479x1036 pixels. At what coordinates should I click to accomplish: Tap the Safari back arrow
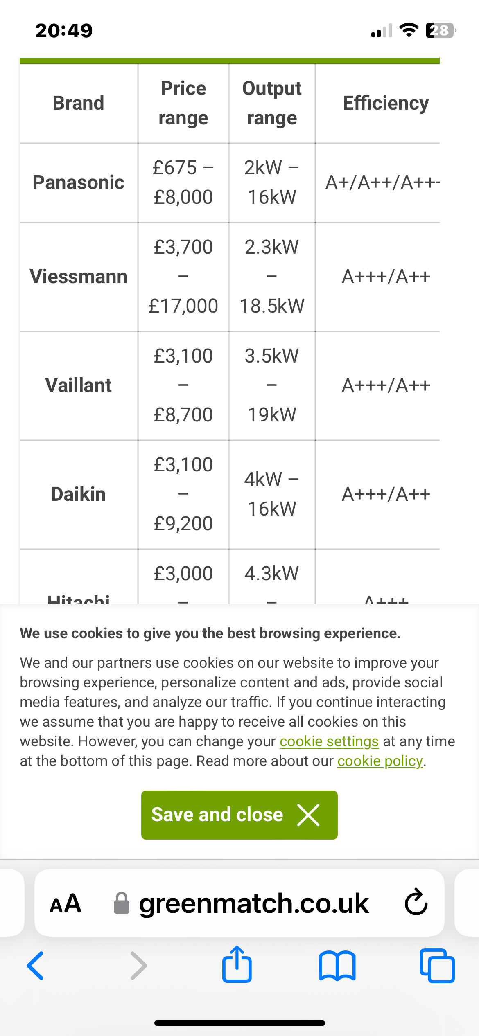point(36,966)
